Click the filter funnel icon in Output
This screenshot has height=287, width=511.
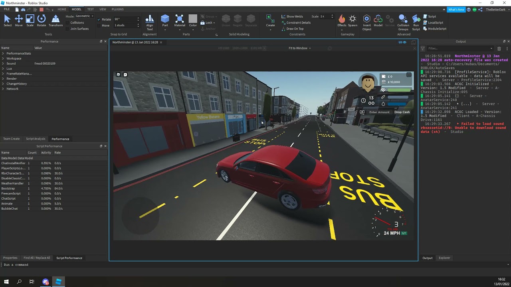point(423,49)
